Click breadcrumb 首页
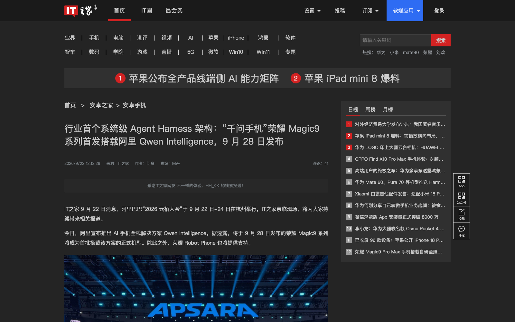 [x=70, y=105]
